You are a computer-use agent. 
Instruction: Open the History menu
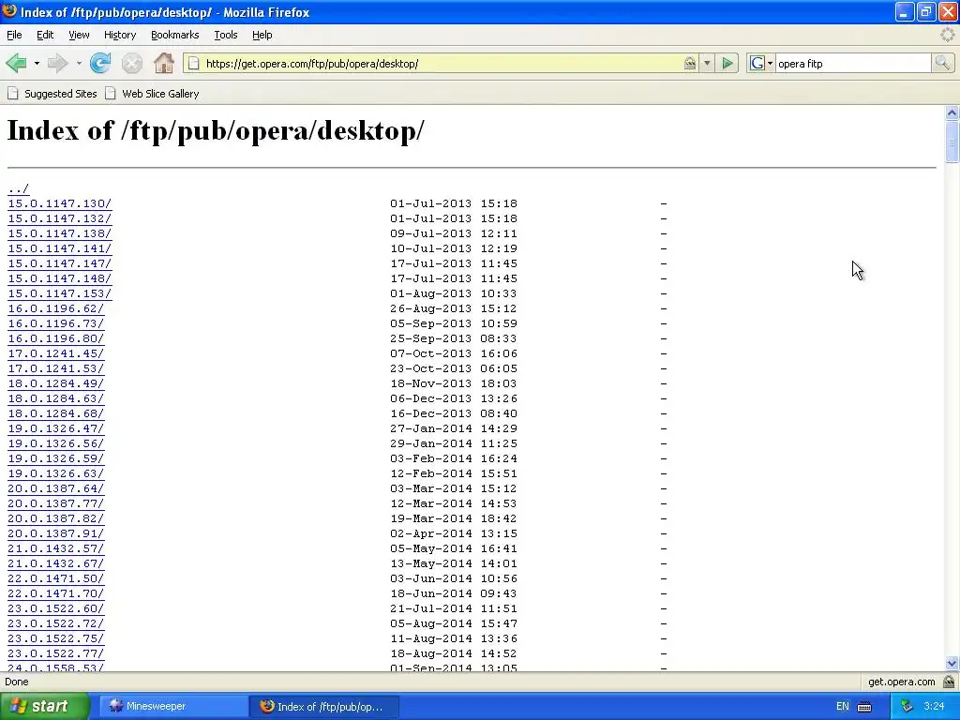click(x=120, y=35)
